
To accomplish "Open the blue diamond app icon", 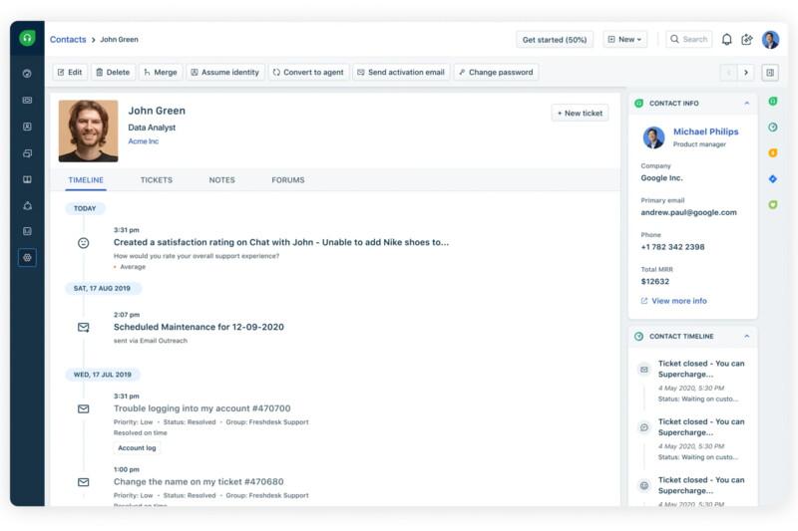I will pyautogui.click(x=772, y=179).
